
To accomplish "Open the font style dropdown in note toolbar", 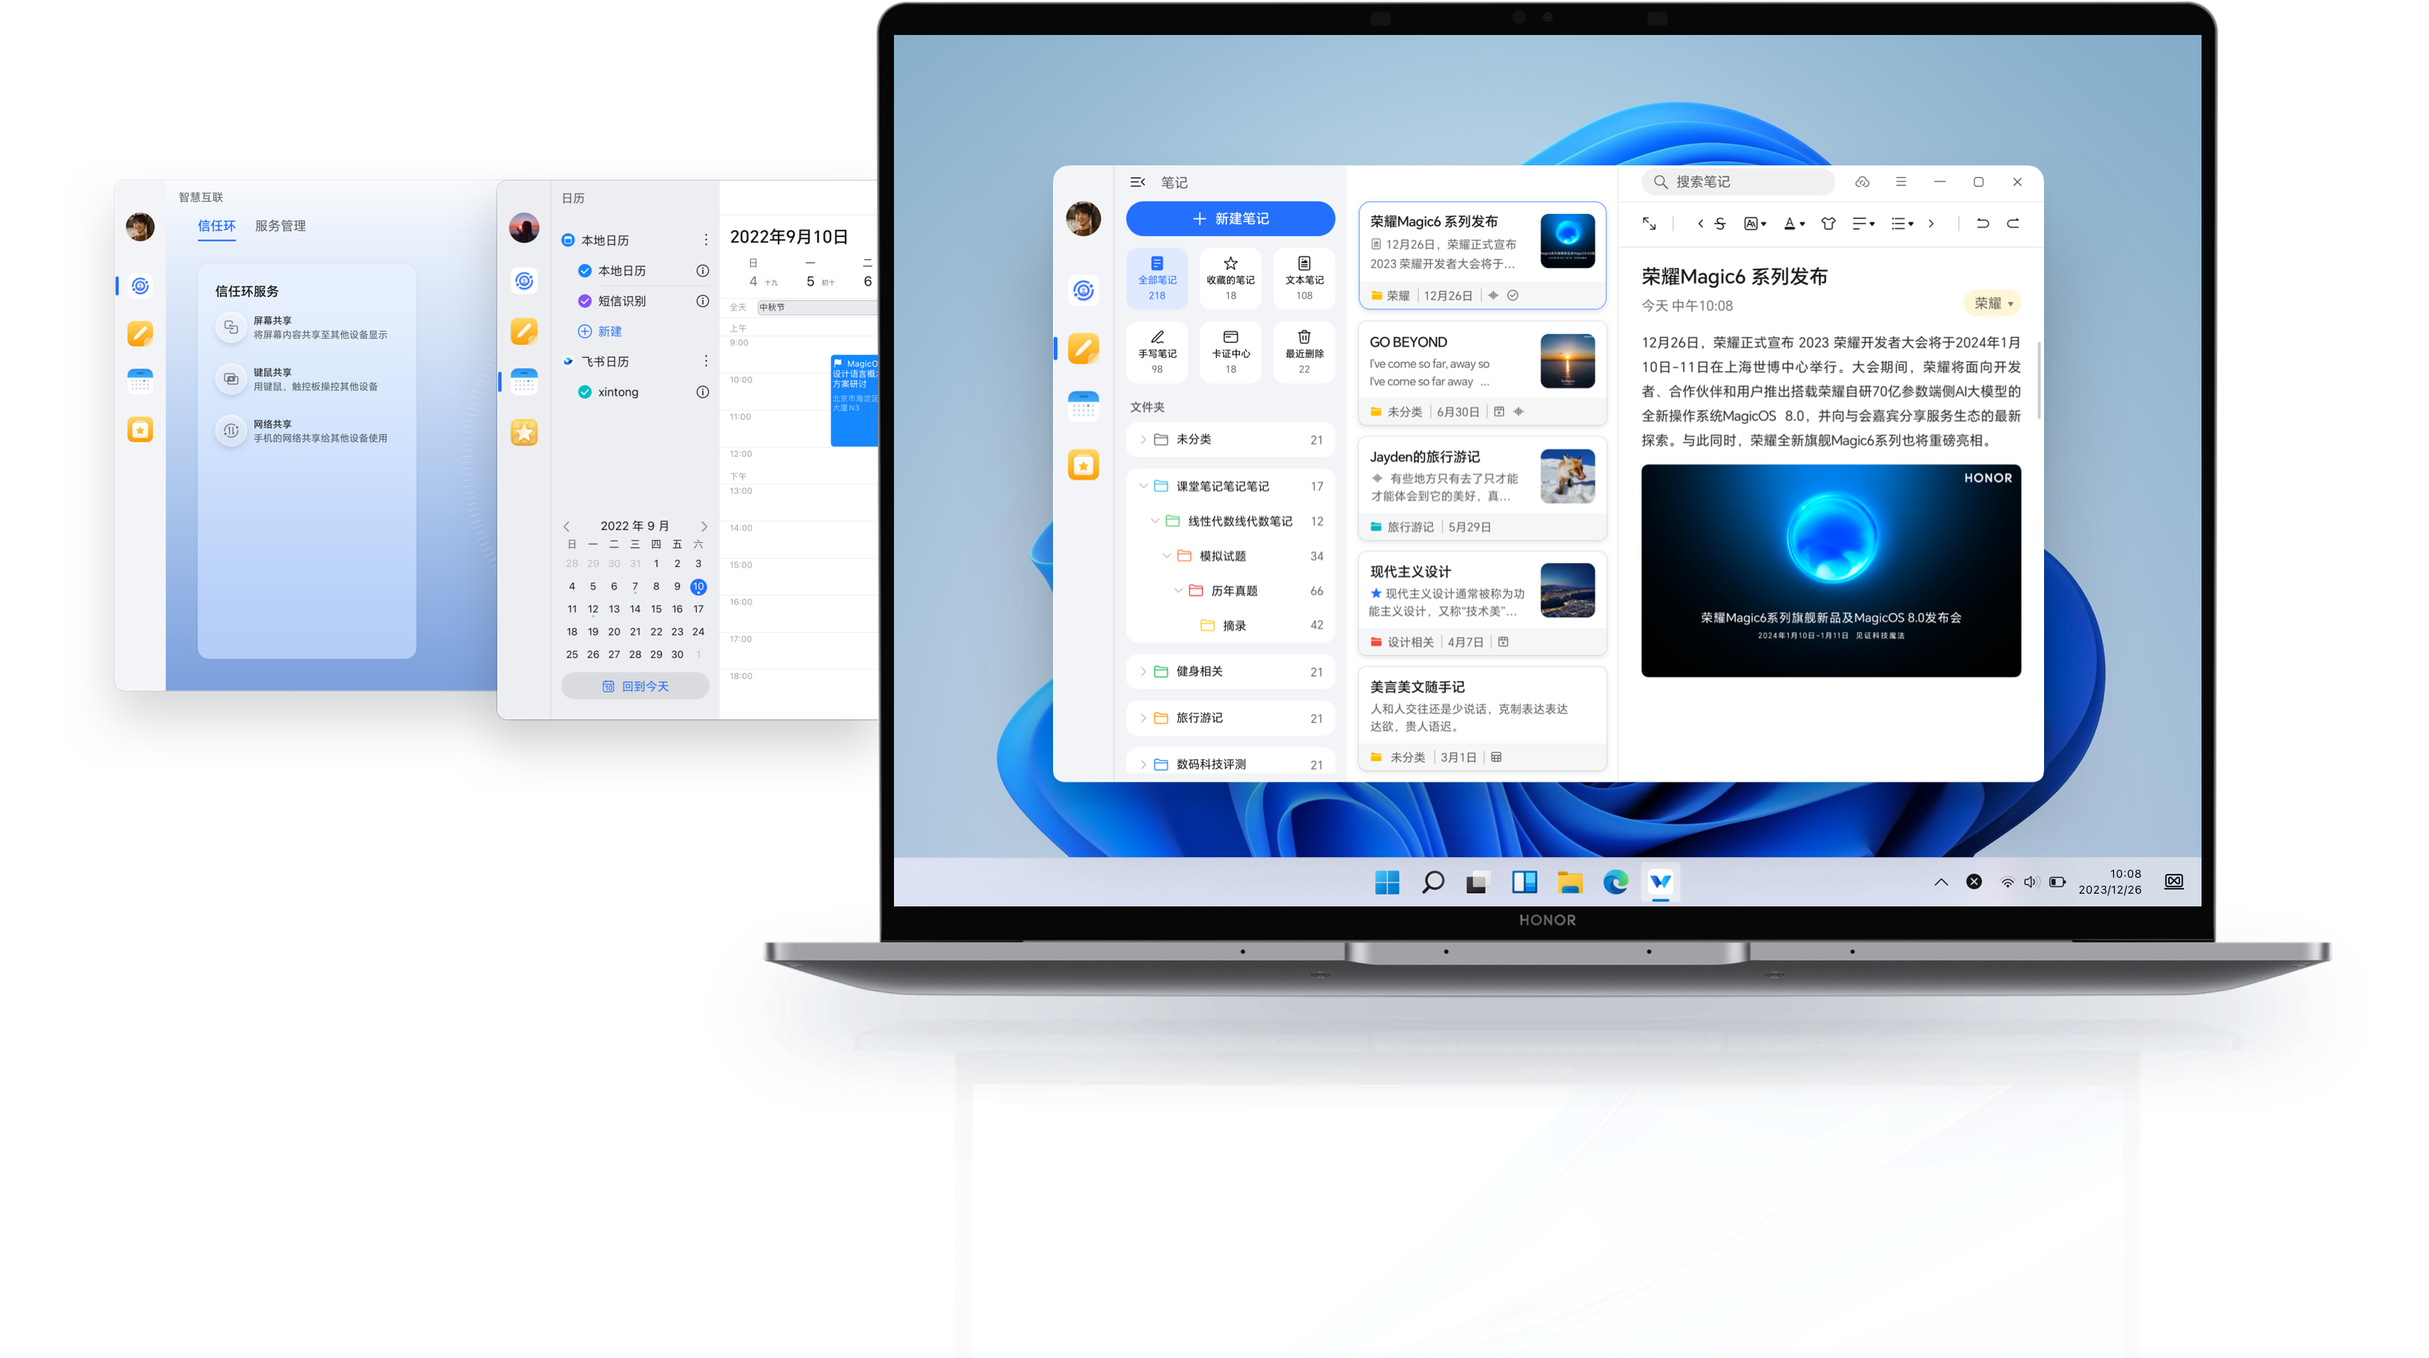I will 1755,223.
